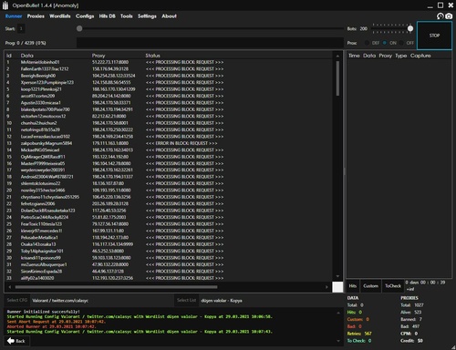Click the Credit $0 value
The height and width of the screenshot is (350, 456).
pyautogui.click(x=411, y=341)
